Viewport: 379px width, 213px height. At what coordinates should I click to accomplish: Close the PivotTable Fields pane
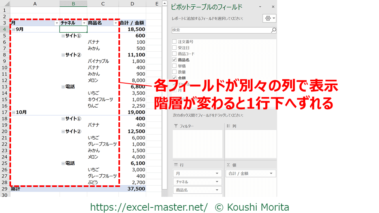273,7
